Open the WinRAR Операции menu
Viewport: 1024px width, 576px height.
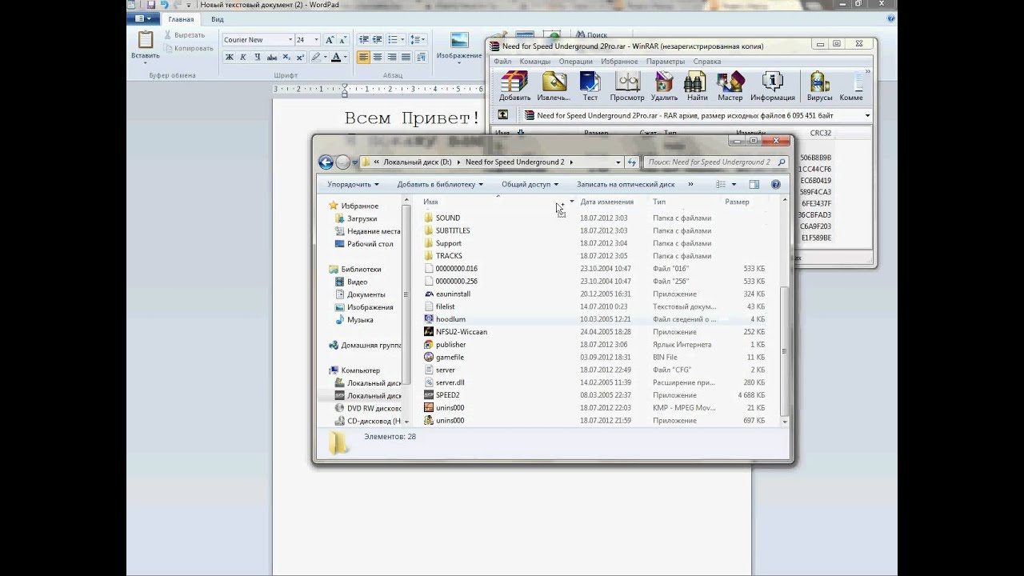click(x=576, y=62)
